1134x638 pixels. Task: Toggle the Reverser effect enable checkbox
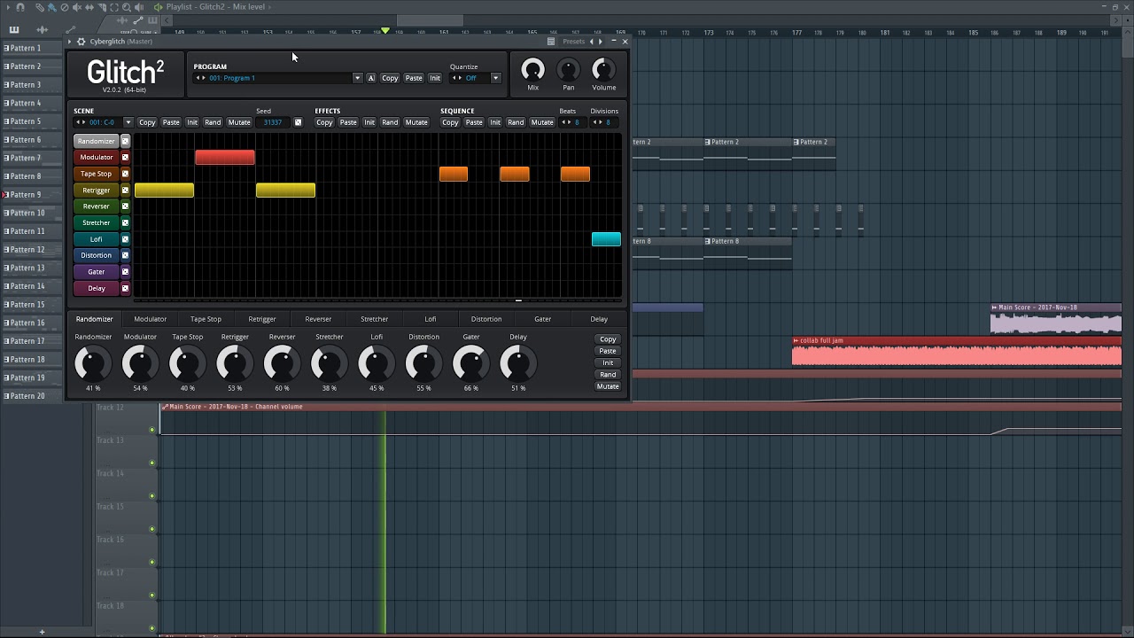tap(125, 206)
